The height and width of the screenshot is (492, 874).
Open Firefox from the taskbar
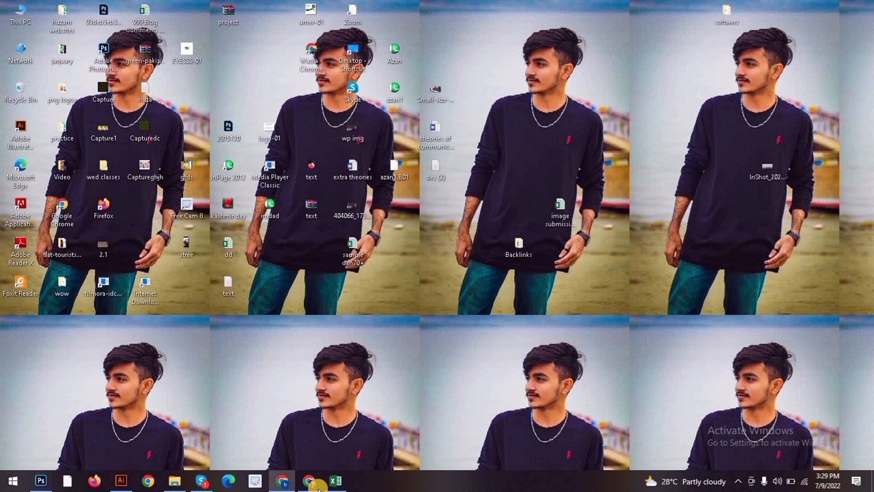(94, 481)
